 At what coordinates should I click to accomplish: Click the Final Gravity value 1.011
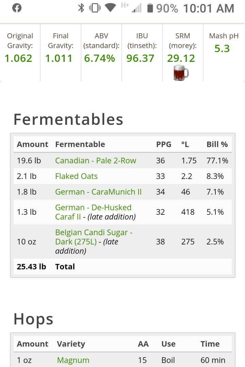click(59, 58)
